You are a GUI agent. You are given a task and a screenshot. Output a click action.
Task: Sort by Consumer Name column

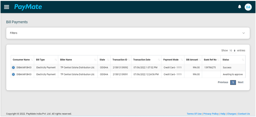click(x=23, y=60)
